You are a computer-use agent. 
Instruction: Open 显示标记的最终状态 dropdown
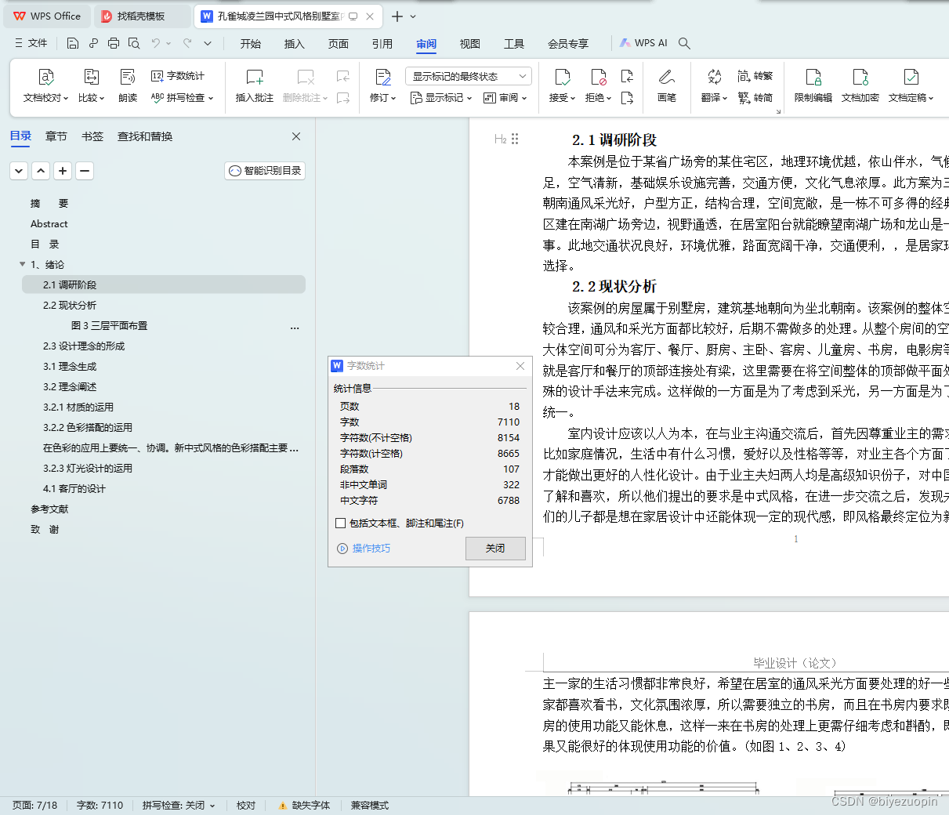(x=469, y=76)
